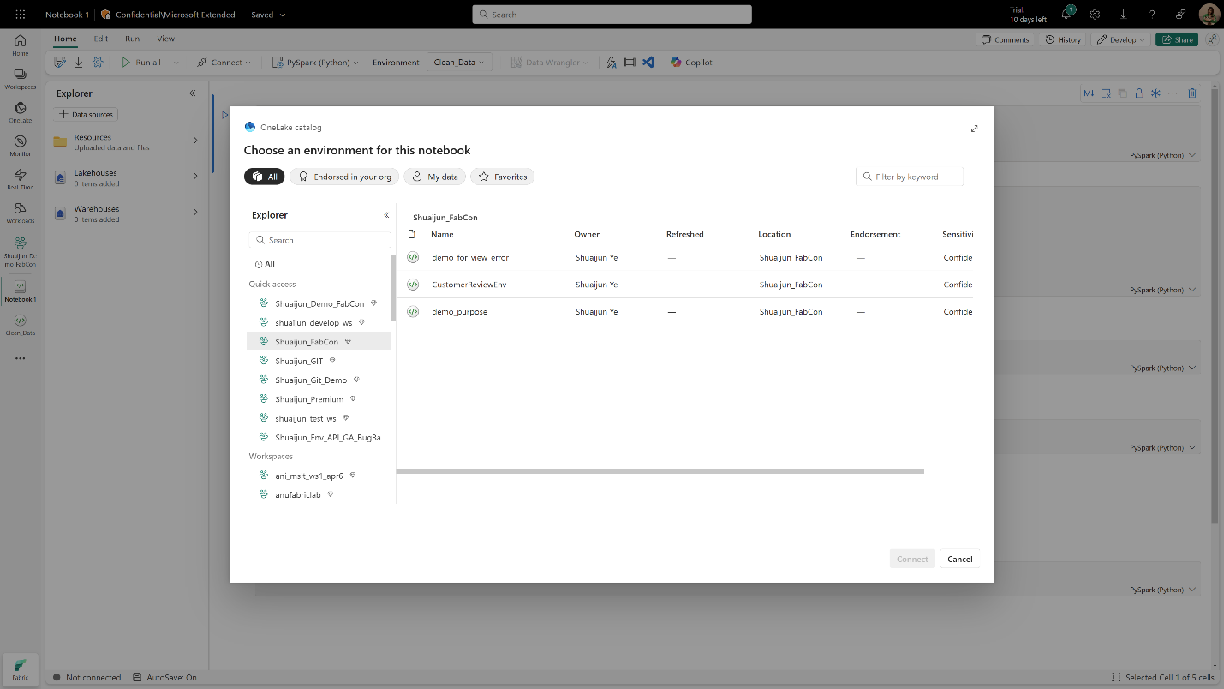
Task: Open settings gear in top bar
Action: click(x=1095, y=15)
